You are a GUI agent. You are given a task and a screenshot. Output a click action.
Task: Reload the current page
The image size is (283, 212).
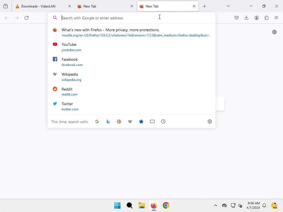[x=27, y=18]
